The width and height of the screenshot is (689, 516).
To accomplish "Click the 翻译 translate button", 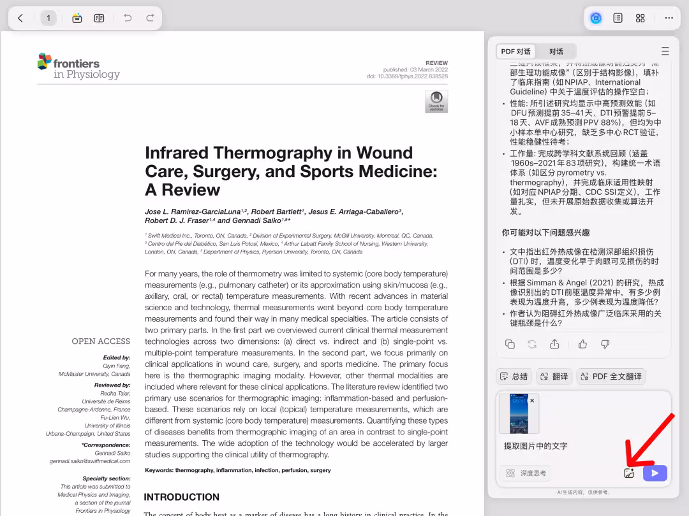I will tap(554, 376).
